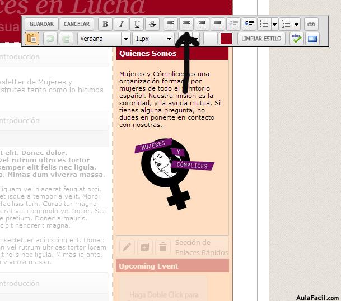Decrease the indent
The height and width of the screenshot is (301, 341).
[x=233, y=24]
